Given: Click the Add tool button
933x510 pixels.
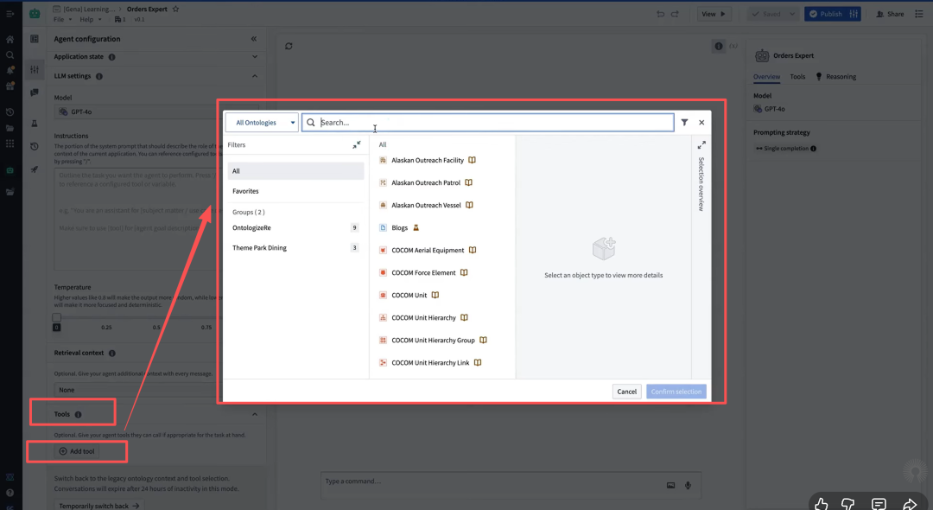Looking at the screenshot, I should (x=78, y=452).
